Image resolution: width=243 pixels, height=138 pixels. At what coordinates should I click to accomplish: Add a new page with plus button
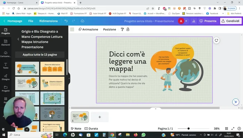coord(100,117)
